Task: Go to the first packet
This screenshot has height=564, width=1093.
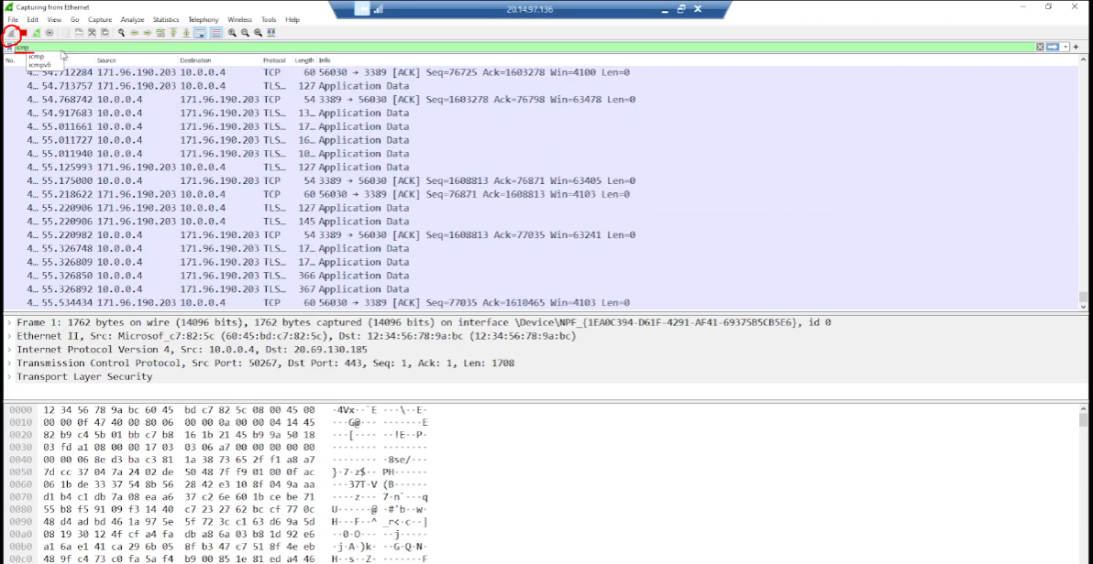Action: pos(174,32)
